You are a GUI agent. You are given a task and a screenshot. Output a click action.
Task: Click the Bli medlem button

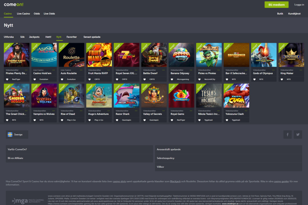(277, 5)
